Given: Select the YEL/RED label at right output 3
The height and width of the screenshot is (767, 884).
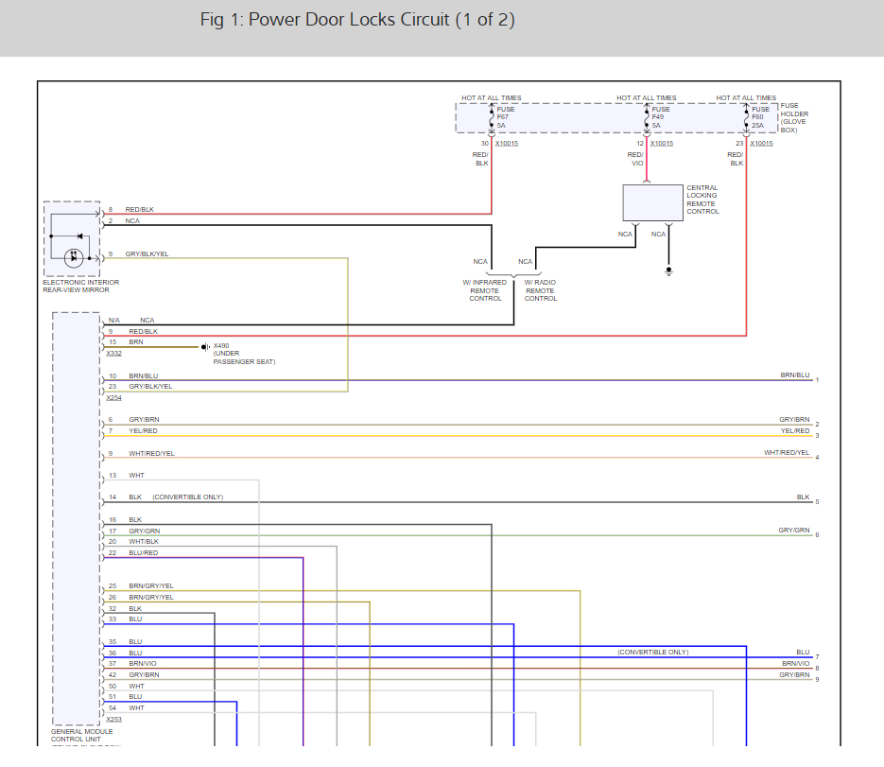Looking at the screenshot, I should click(795, 430).
